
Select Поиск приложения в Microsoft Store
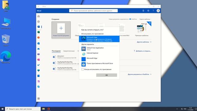click(x=99, y=64)
